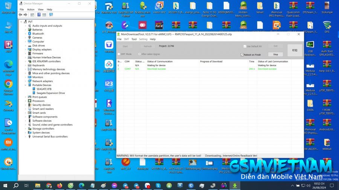
Task: Open Device Manager File menu
Action: [22, 9]
